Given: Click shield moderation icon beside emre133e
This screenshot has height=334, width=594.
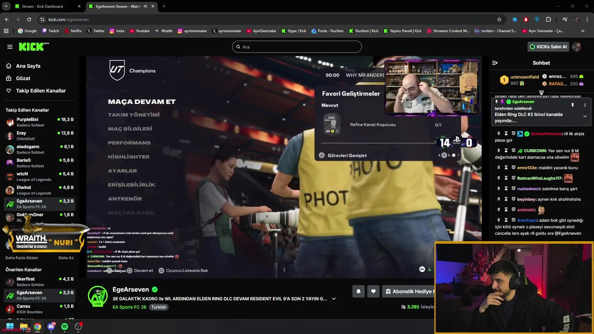Looking at the screenshot, I should (513, 167).
